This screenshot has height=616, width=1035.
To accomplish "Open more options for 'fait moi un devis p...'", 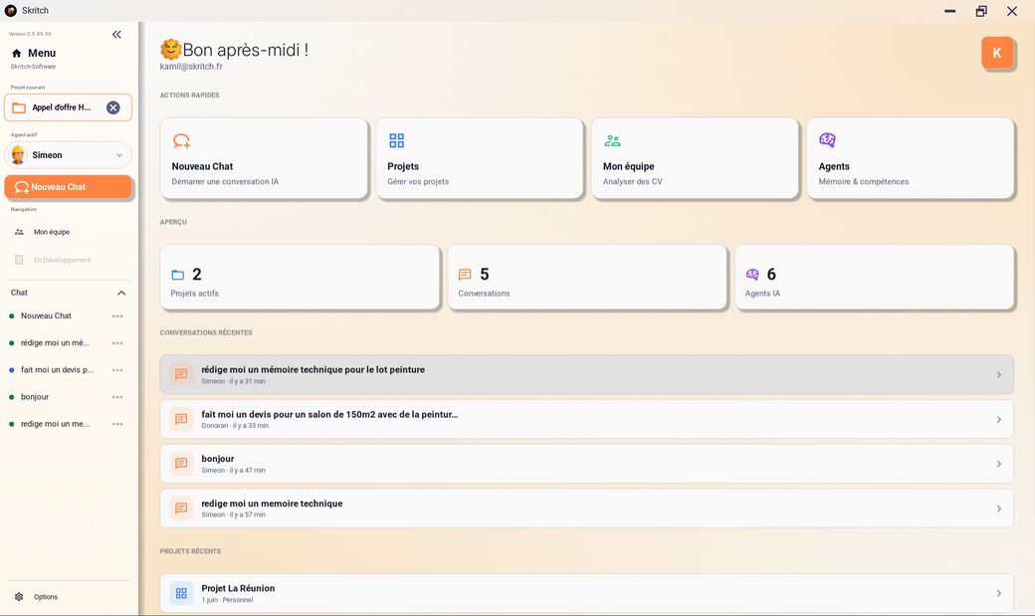I will point(117,370).
